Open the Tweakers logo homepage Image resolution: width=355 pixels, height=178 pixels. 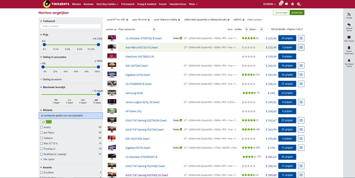56,4
